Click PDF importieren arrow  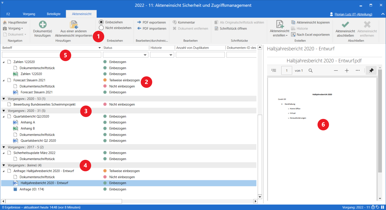(x=139, y=28)
